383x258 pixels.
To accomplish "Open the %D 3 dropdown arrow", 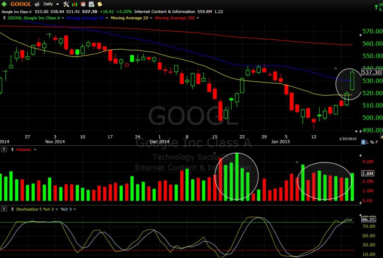I will coord(74,209).
